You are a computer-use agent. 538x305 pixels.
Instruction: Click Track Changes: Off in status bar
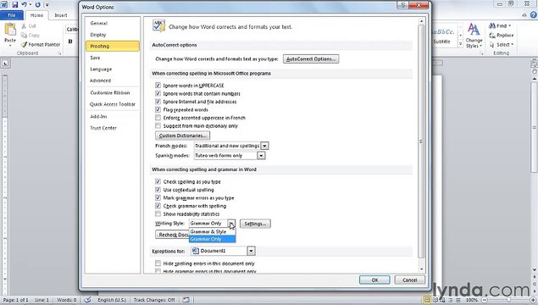[154, 300]
